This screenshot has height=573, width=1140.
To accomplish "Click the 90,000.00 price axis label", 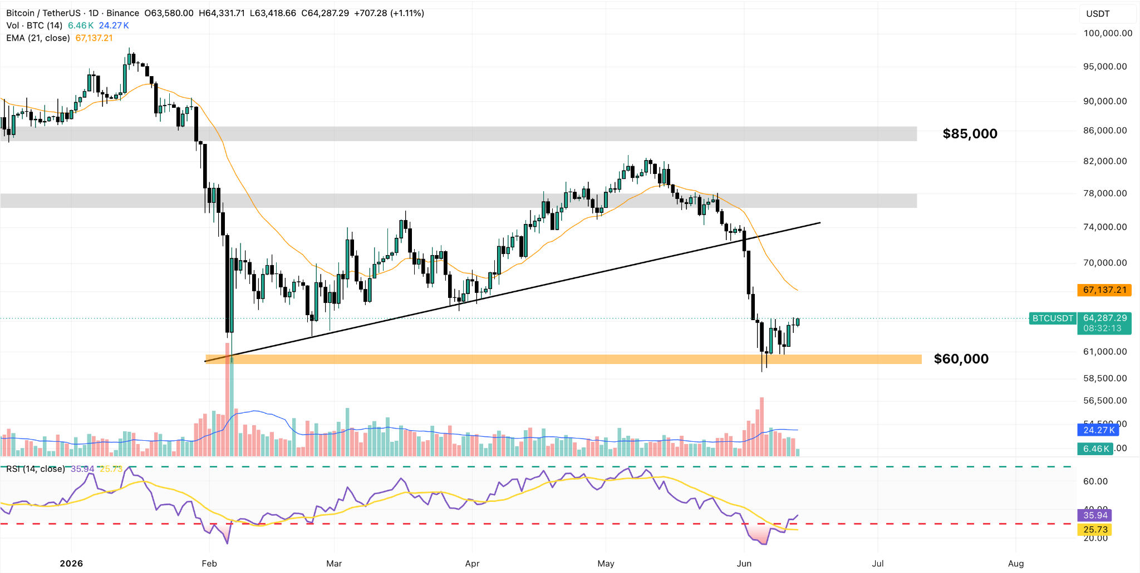I will click(1105, 101).
